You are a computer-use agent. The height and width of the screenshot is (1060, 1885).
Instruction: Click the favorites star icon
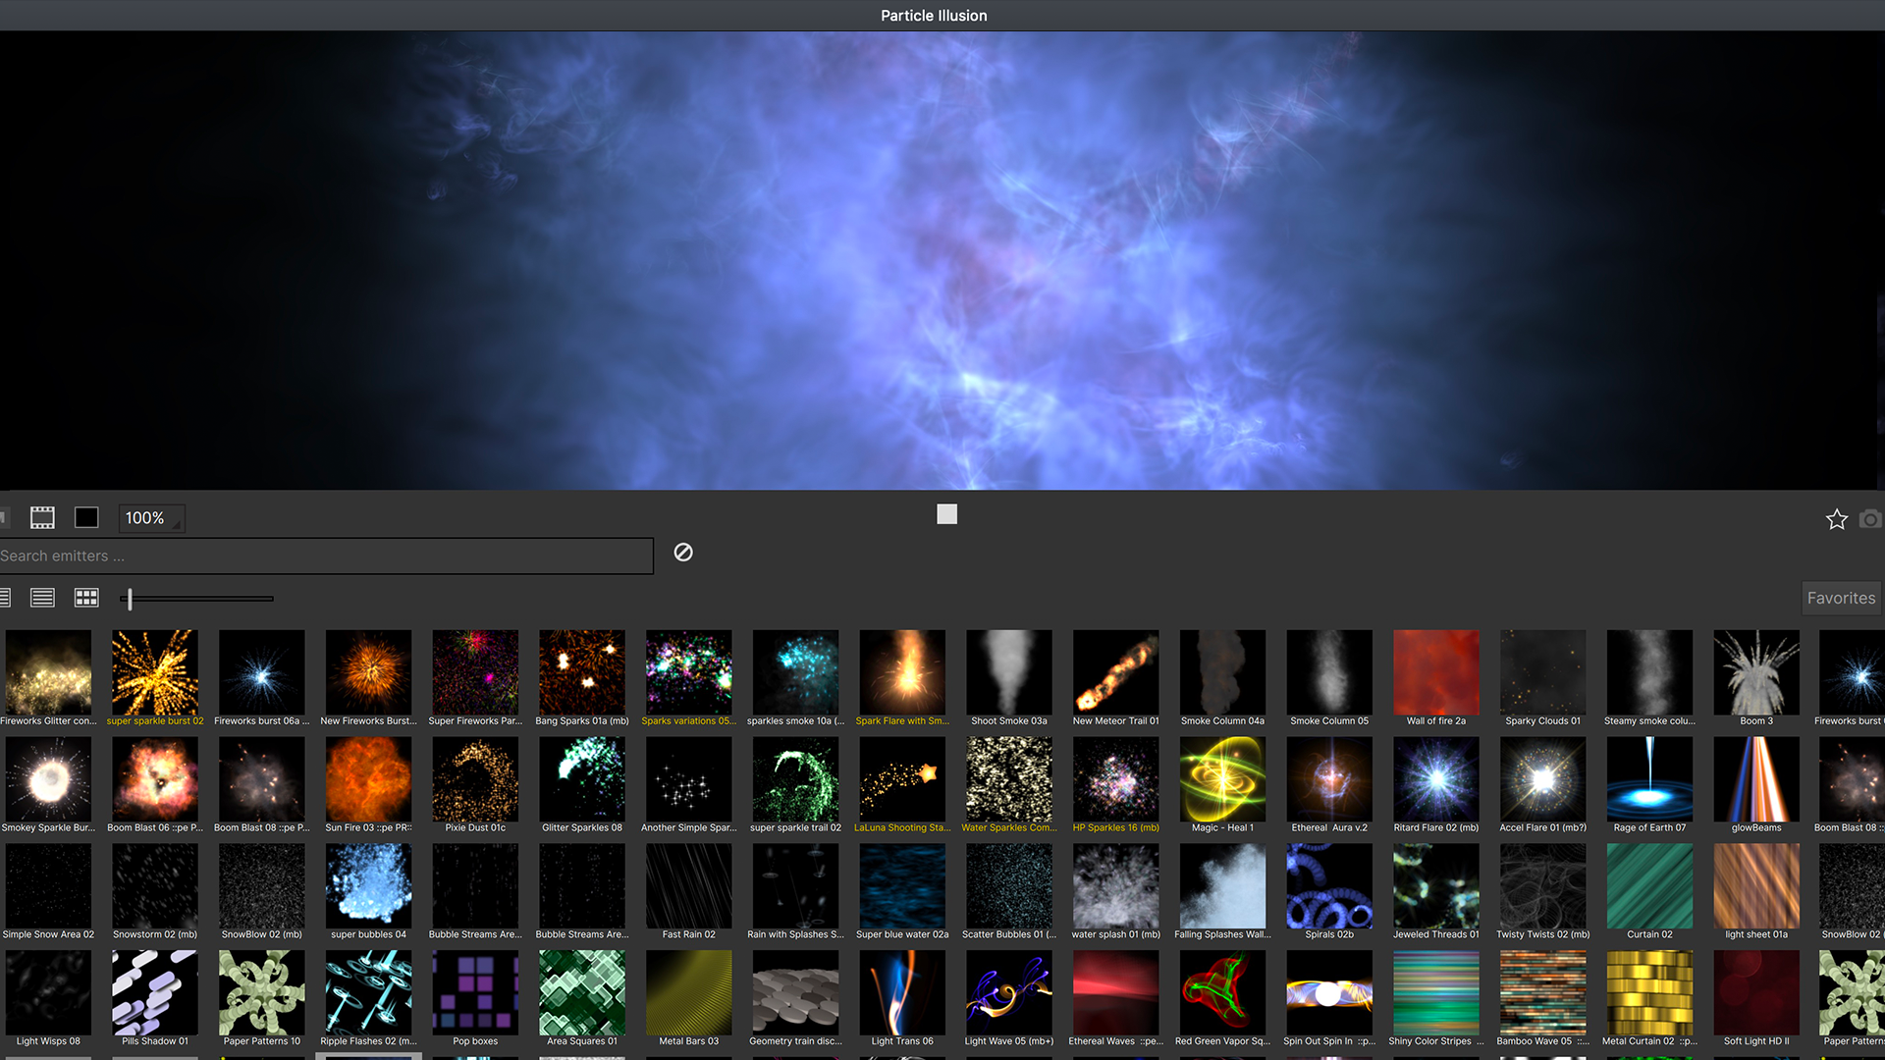point(1836,517)
